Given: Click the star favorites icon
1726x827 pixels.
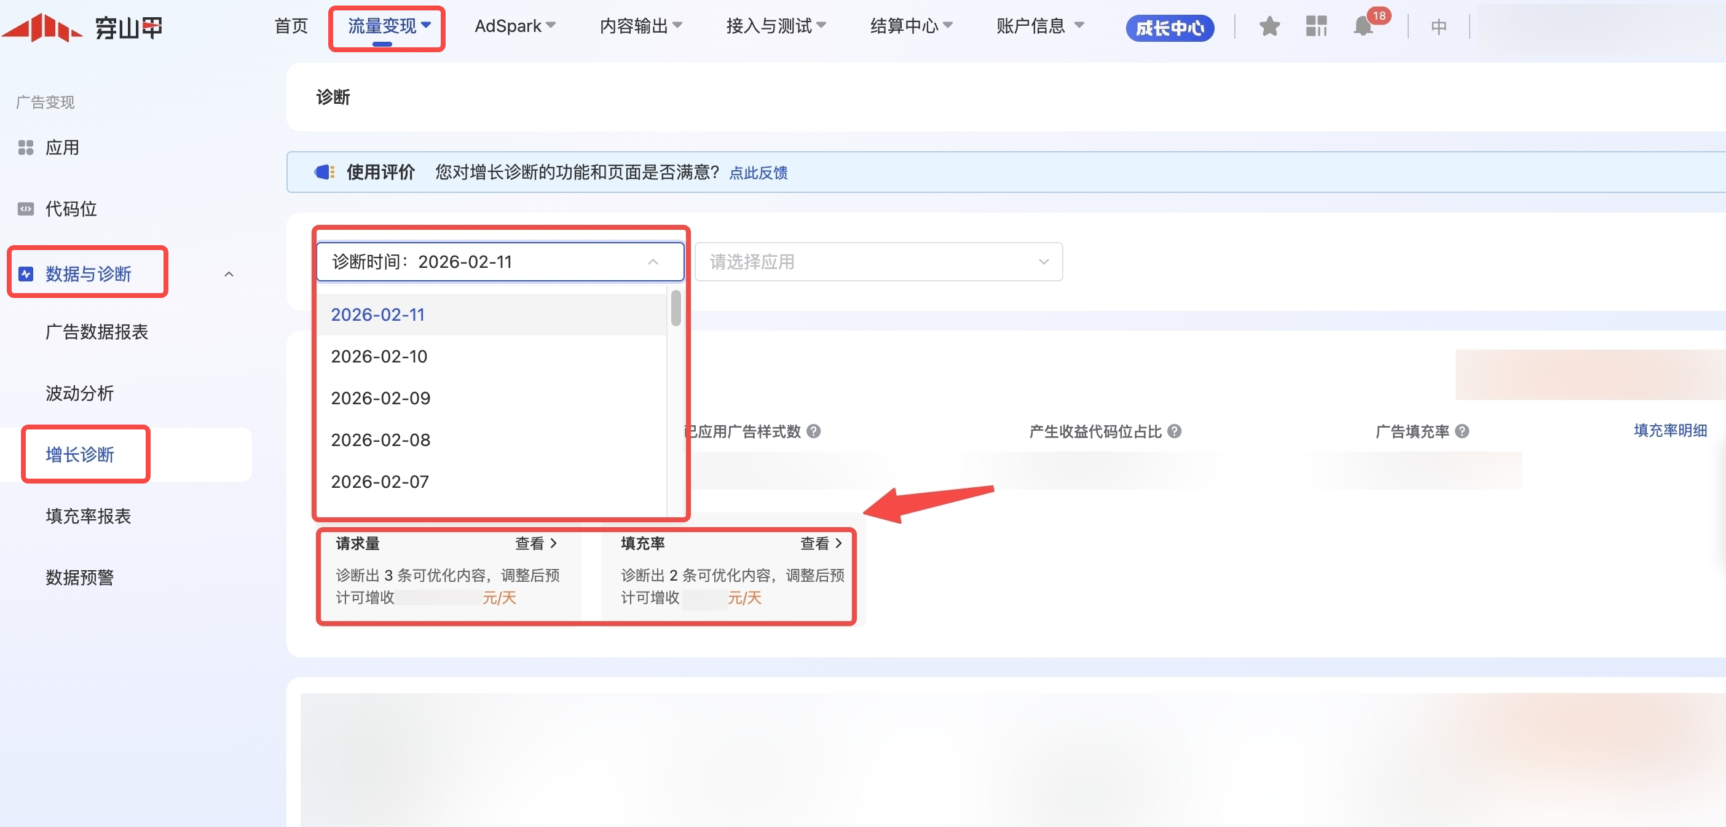Looking at the screenshot, I should tap(1269, 27).
